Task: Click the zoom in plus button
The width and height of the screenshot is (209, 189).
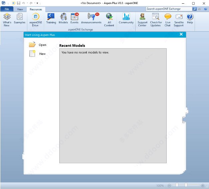Action: [203, 185]
